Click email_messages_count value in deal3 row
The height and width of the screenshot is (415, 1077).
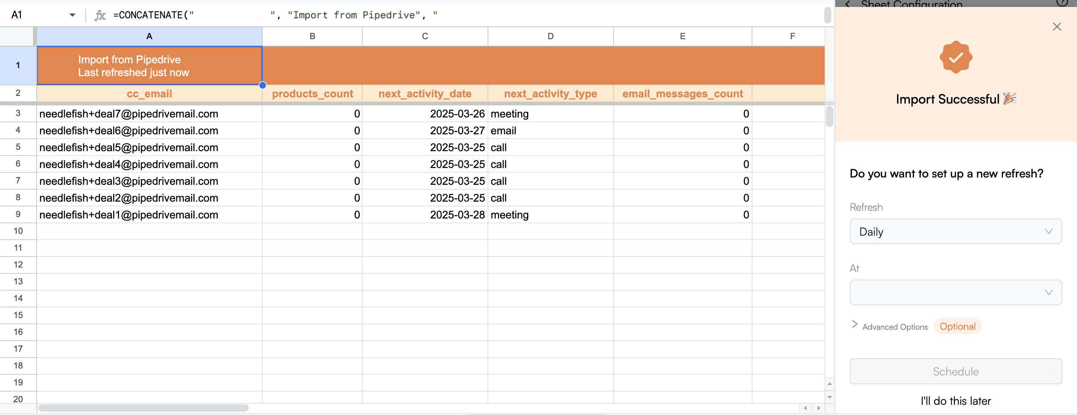[x=682, y=181]
